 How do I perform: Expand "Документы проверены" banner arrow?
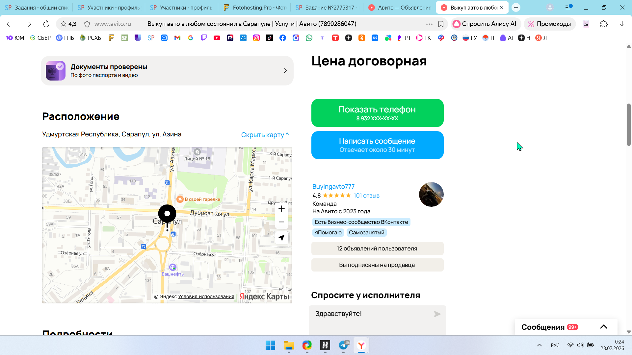pyautogui.click(x=285, y=71)
